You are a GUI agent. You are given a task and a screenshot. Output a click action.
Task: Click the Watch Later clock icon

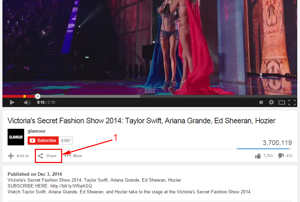(261, 103)
